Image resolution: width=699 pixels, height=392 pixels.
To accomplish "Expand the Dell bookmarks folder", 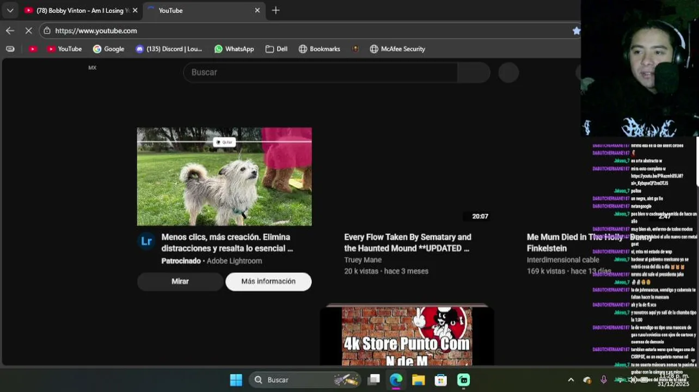I will click(276, 49).
